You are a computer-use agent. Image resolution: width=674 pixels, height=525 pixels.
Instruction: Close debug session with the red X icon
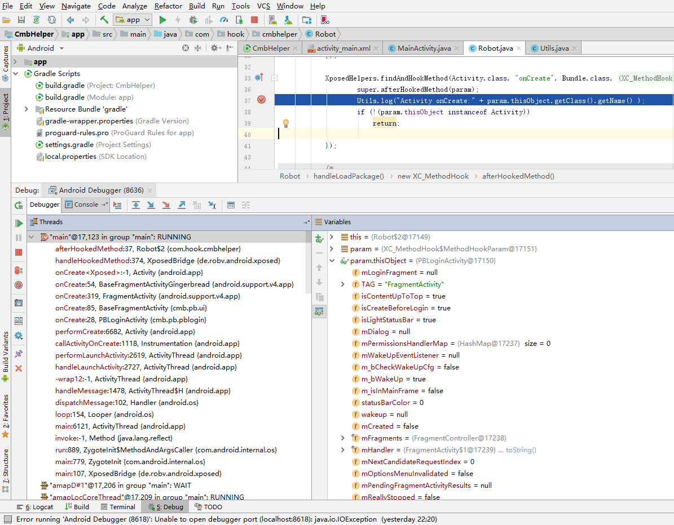(19, 368)
